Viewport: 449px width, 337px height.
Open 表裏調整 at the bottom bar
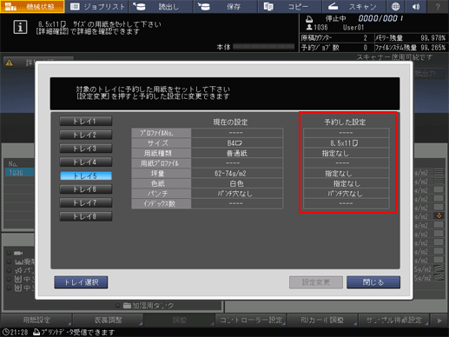[108, 320]
